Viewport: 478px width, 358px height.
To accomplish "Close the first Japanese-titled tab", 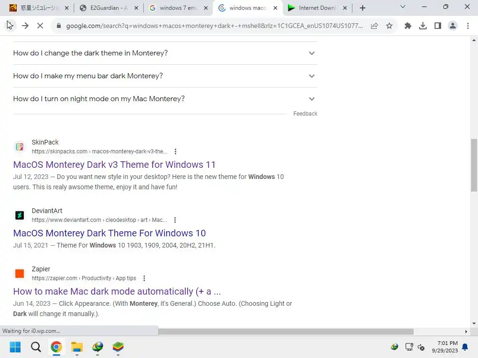I will [67, 8].
